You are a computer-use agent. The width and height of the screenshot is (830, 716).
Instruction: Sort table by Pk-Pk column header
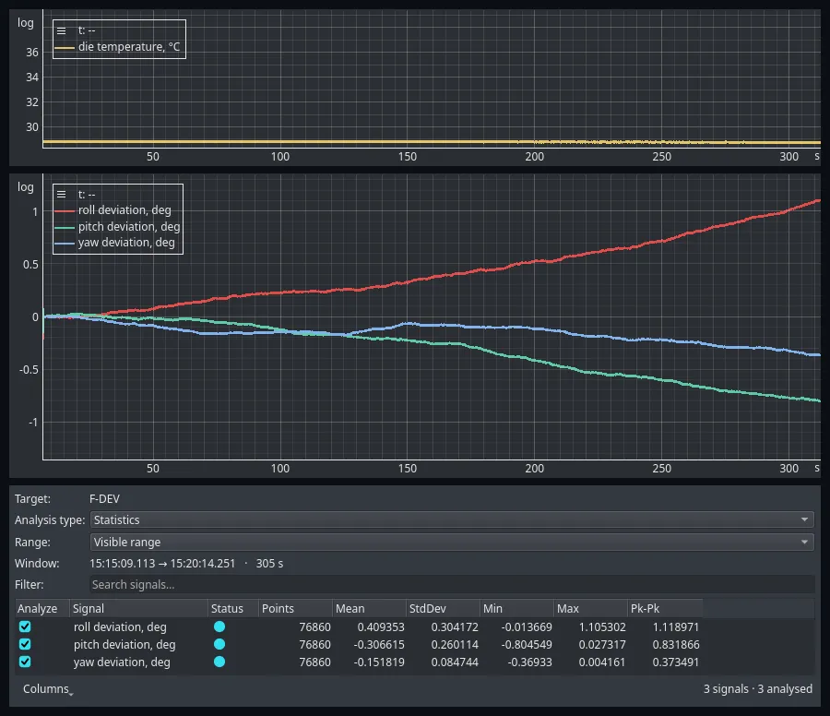(665, 608)
